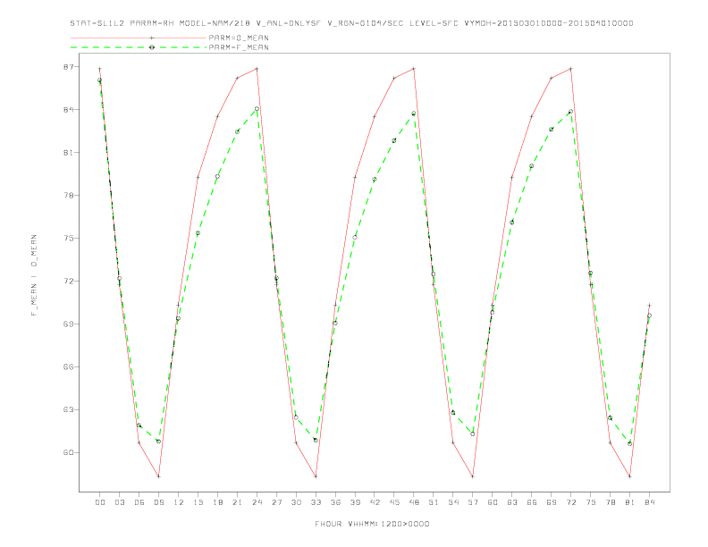The height and width of the screenshot is (547, 708).
Task: Click the x-axis forecast hour label 06
Action: pyautogui.click(x=139, y=502)
